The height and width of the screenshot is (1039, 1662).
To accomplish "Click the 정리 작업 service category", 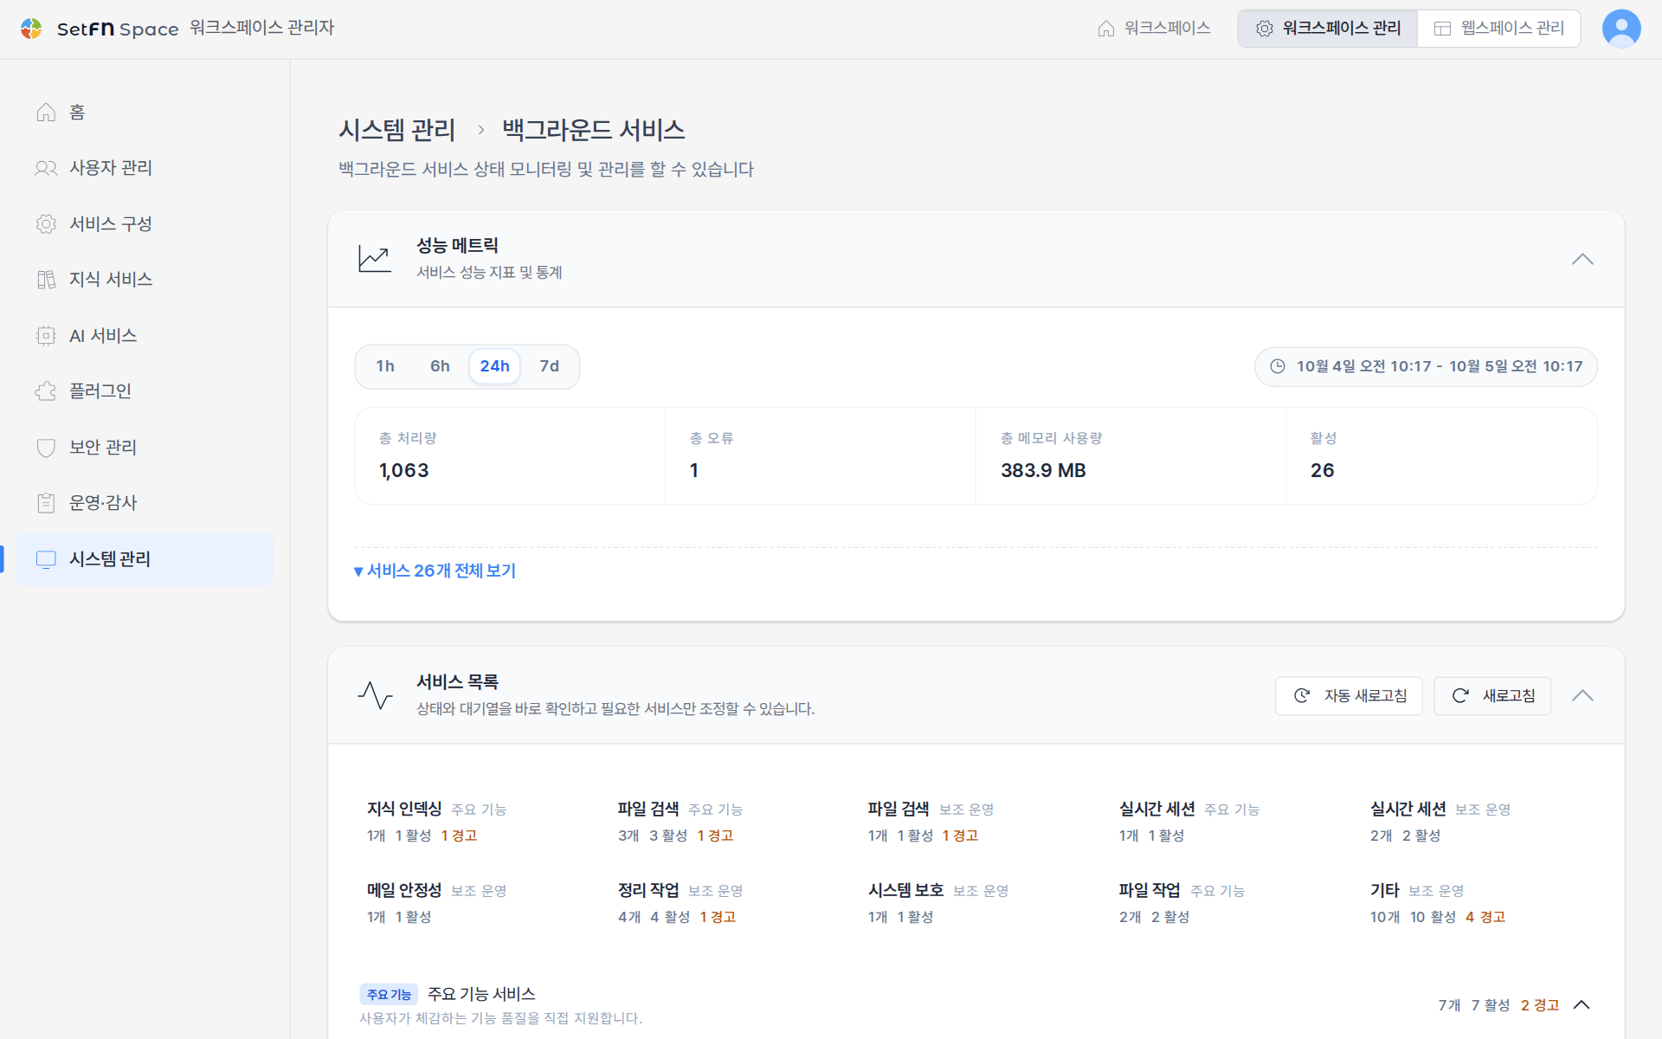I will click(x=680, y=902).
